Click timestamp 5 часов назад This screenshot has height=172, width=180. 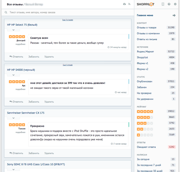coord(119,144)
